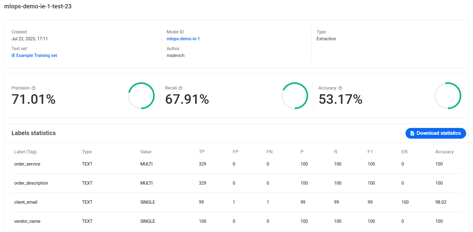
Task: Select the order_service label row
Action: pos(236,164)
